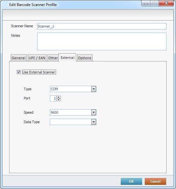The width and height of the screenshot is (176, 189).
Task: Increase the Port number with up arrow
Action: 59,97
